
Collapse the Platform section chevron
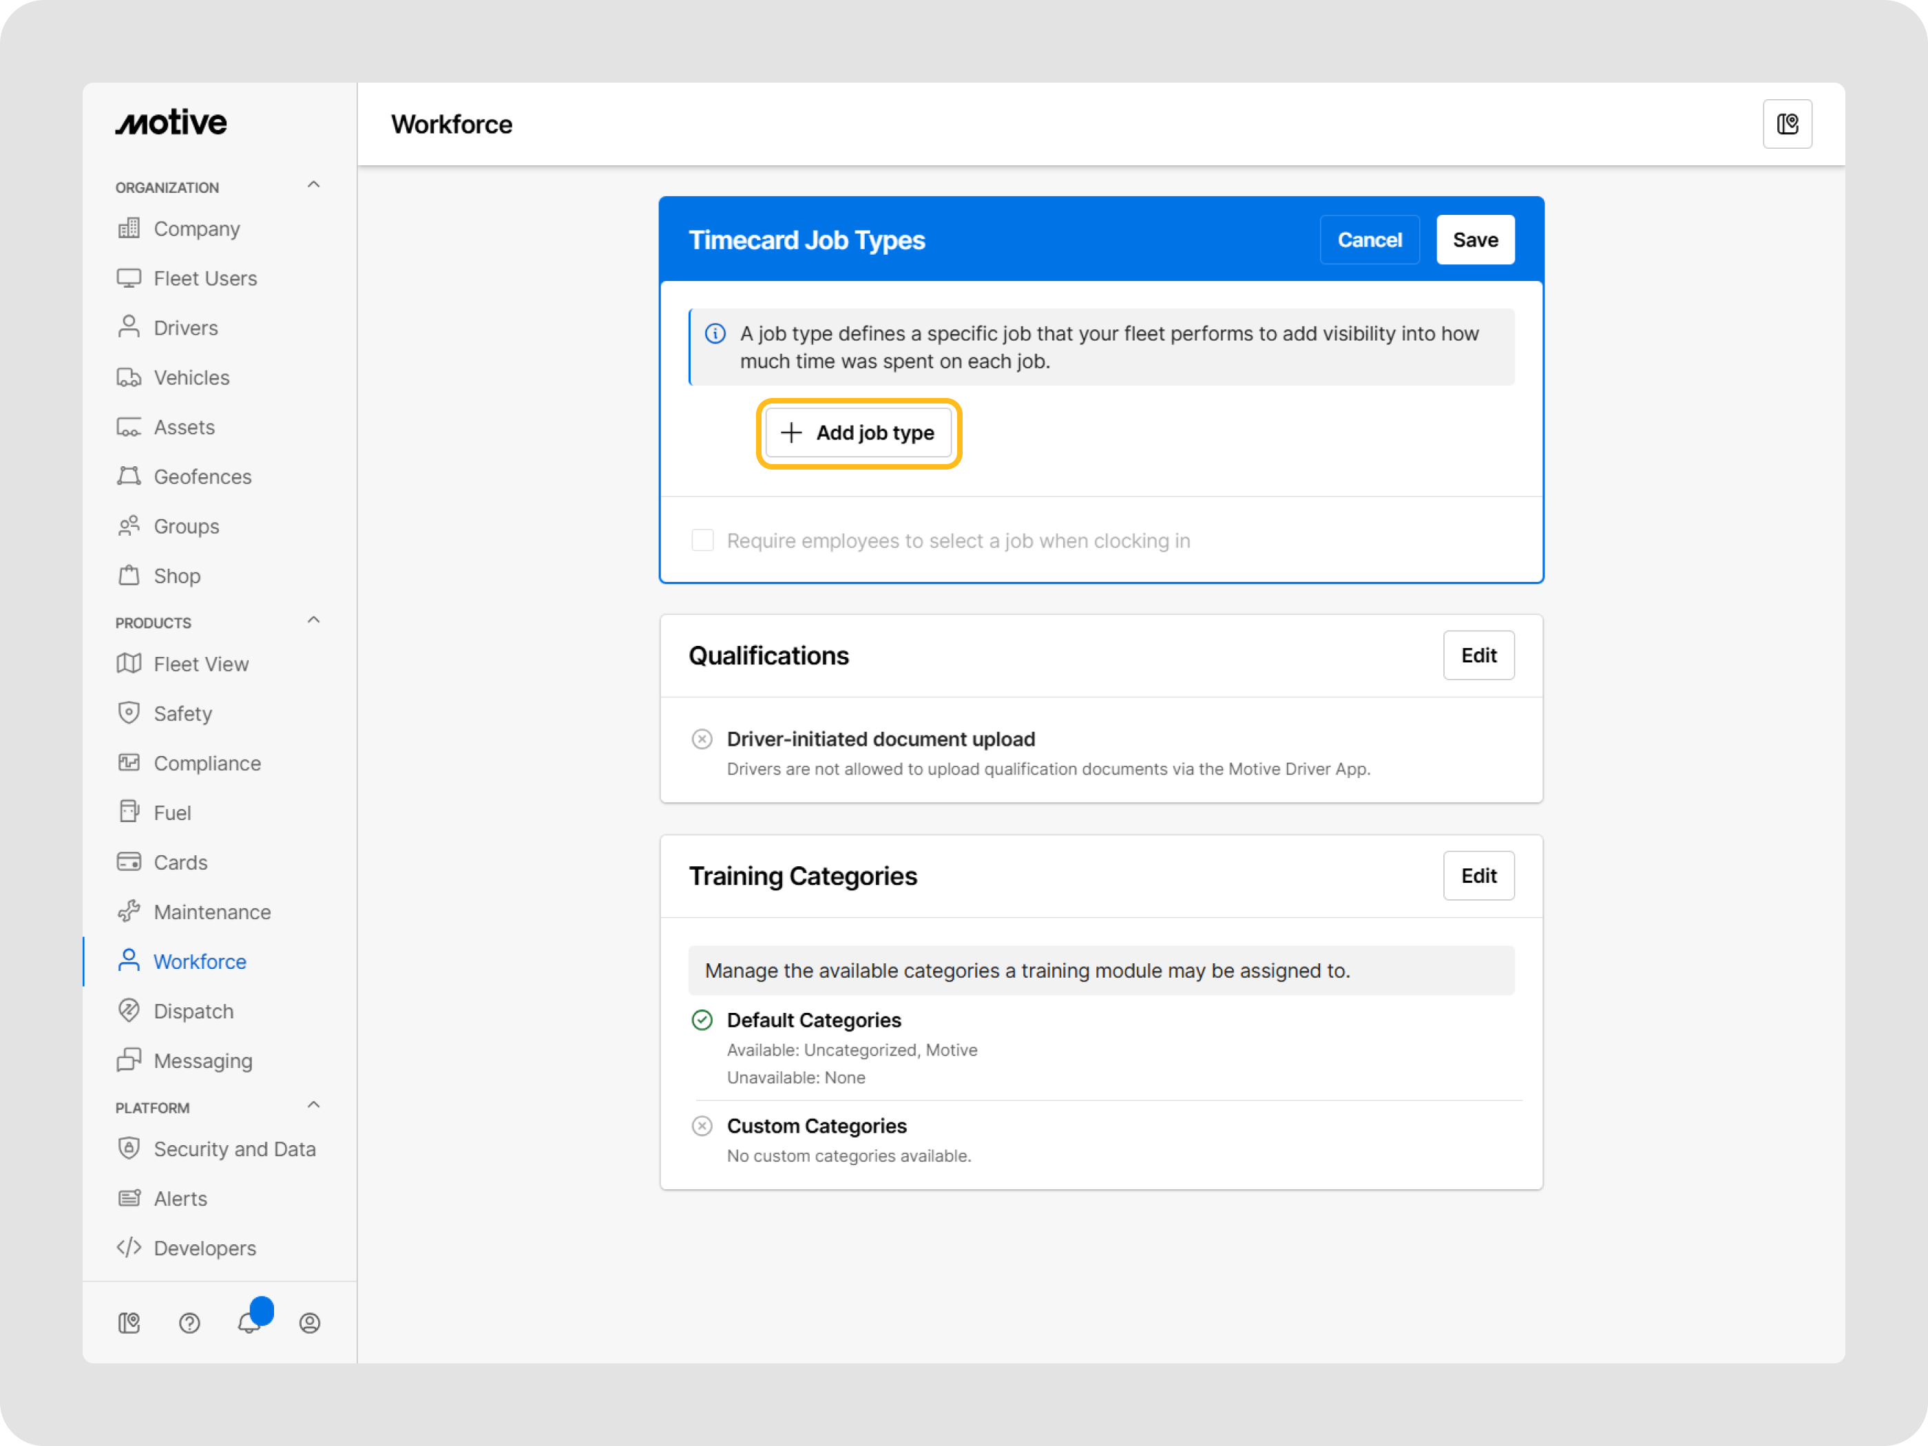pos(314,1105)
